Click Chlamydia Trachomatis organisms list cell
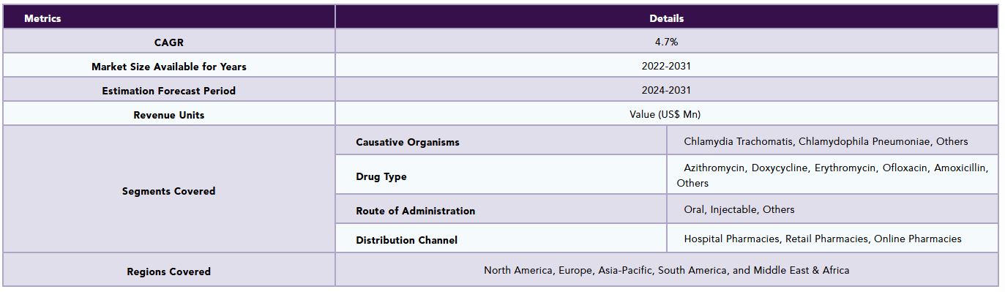The width and height of the screenshot is (1005, 292). [832, 141]
